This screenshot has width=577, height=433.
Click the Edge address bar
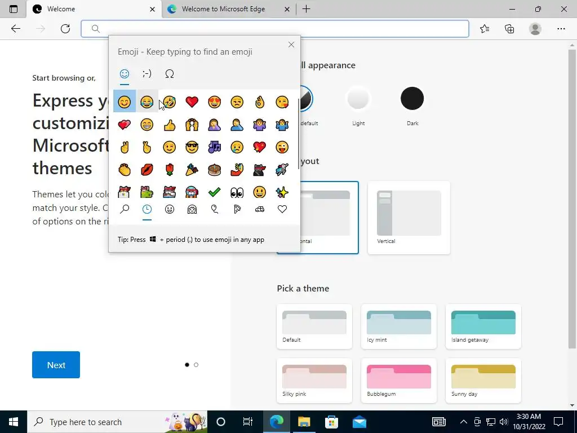[275, 29]
